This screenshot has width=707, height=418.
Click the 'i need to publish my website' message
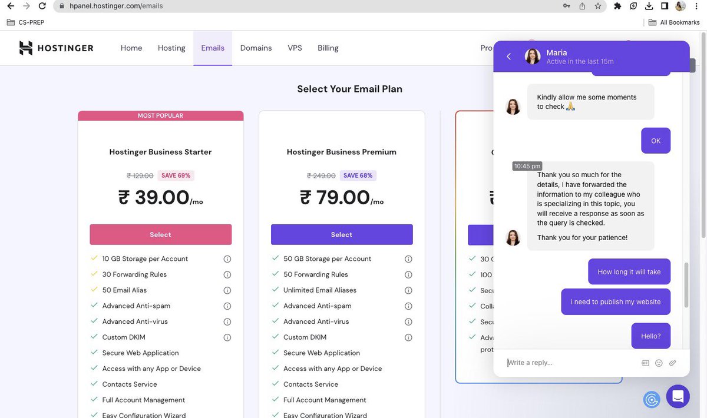coord(616,302)
